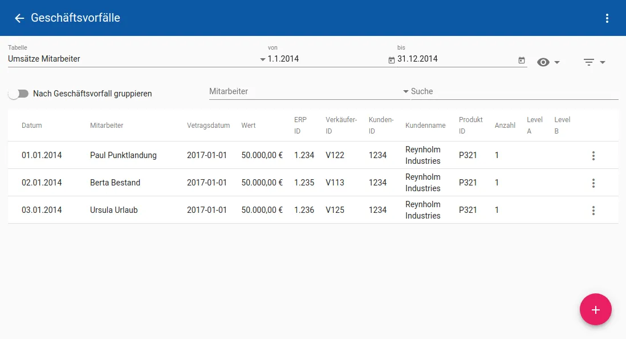Toggle column visibility with the eye control
The image size is (626, 339).
click(x=543, y=62)
